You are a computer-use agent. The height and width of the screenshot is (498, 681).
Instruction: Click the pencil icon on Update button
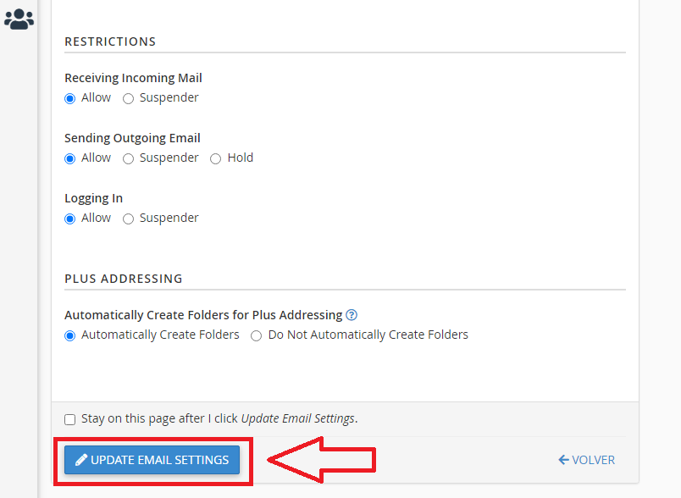point(81,460)
